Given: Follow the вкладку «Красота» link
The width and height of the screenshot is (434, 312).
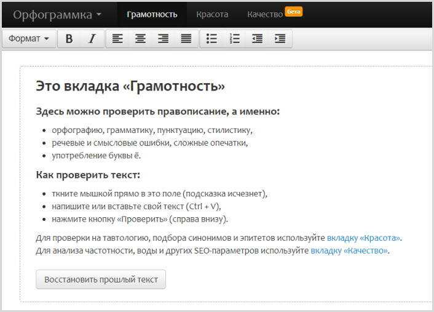Looking at the screenshot, I should pos(364,238).
